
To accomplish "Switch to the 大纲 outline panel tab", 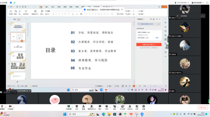I will tap(14, 19).
